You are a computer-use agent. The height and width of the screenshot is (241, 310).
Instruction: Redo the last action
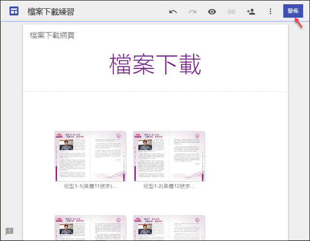(192, 12)
